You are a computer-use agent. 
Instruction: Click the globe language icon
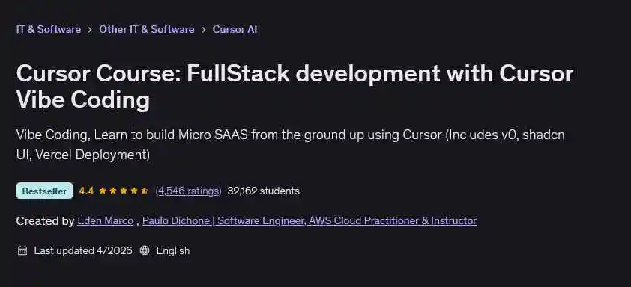pos(145,251)
